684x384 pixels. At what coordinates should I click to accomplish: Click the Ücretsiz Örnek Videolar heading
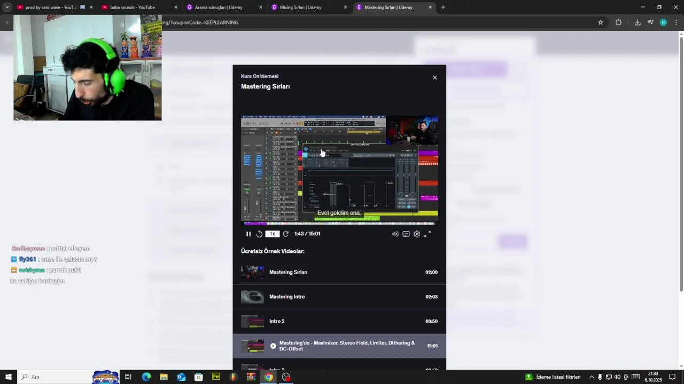[273, 251]
